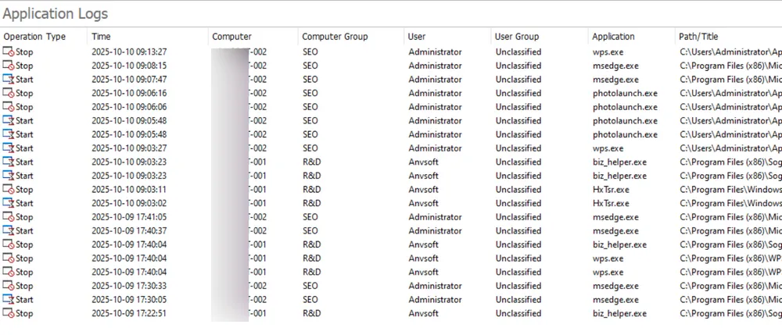Click the Start icon for the 09:03:27 entry

[x=9, y=148]
